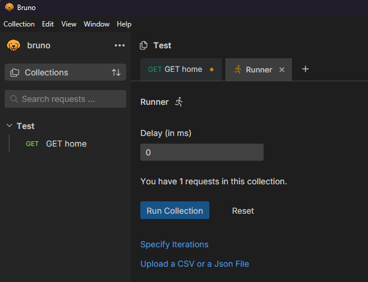Viewport: 368px width, 282px height.
Task: Switch to the Runner tab
Action: pyautogui.click(x=254, y=69)
